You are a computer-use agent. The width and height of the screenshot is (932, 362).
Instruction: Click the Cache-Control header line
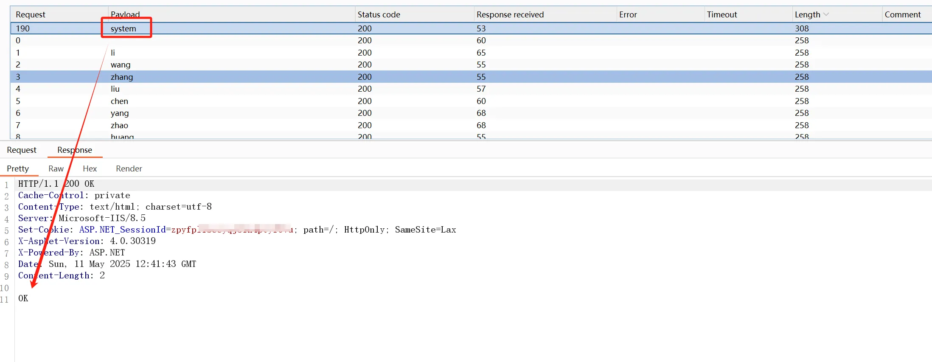74,195
